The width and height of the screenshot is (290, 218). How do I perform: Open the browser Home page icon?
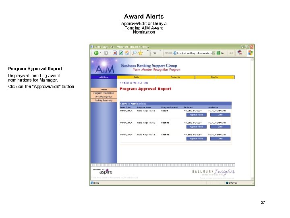pyautogui.click(x=127, y=53)
